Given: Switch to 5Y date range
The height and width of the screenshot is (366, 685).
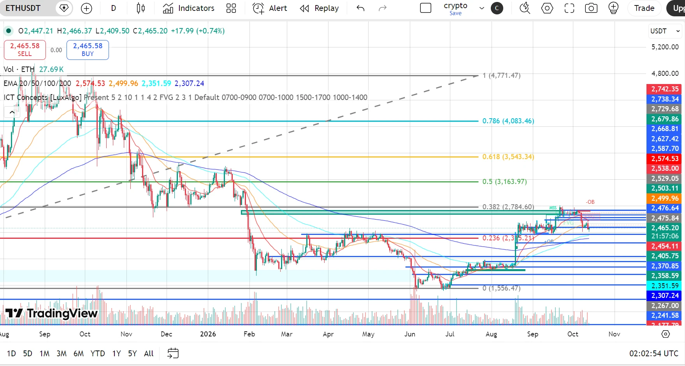Looking at the screenshot, I should (x=132, y=354).
